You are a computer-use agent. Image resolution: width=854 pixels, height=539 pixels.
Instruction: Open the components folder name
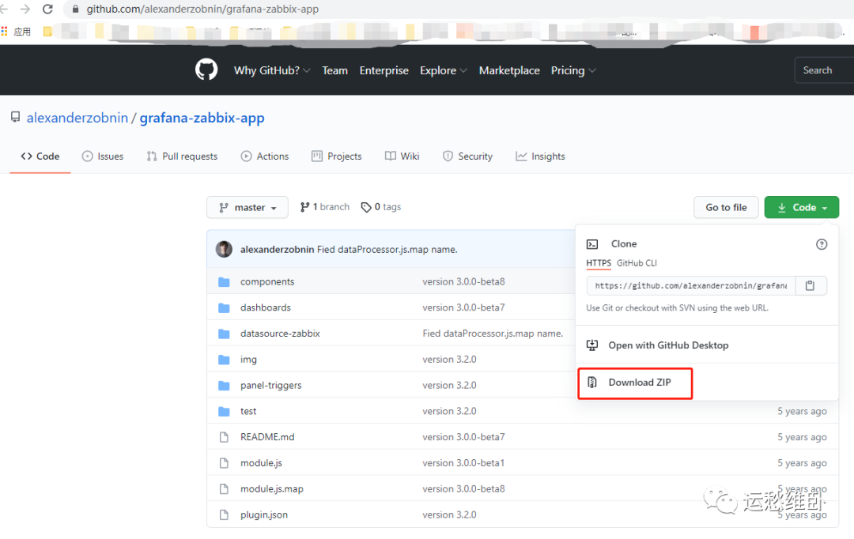click(x=267, y=281)
